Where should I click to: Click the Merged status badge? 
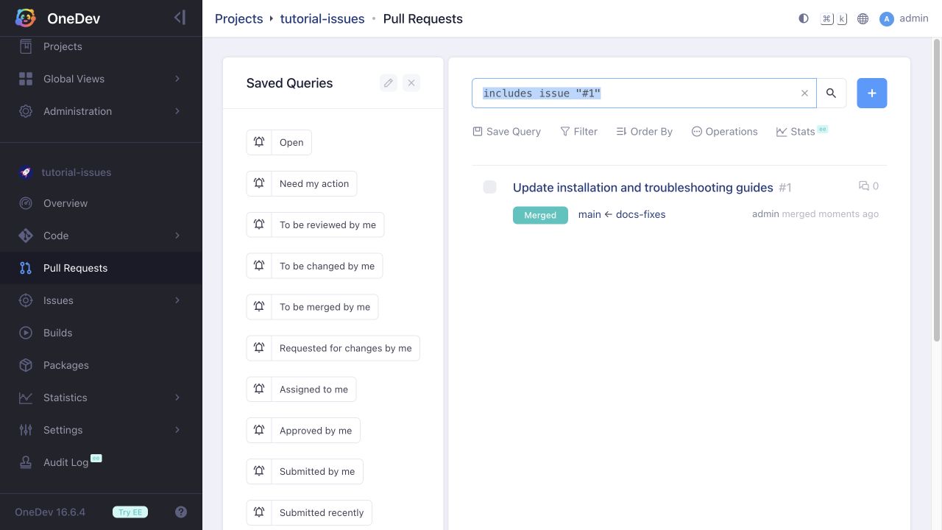540,215
